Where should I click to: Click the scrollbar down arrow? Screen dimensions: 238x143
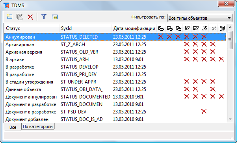pos(230,119)
